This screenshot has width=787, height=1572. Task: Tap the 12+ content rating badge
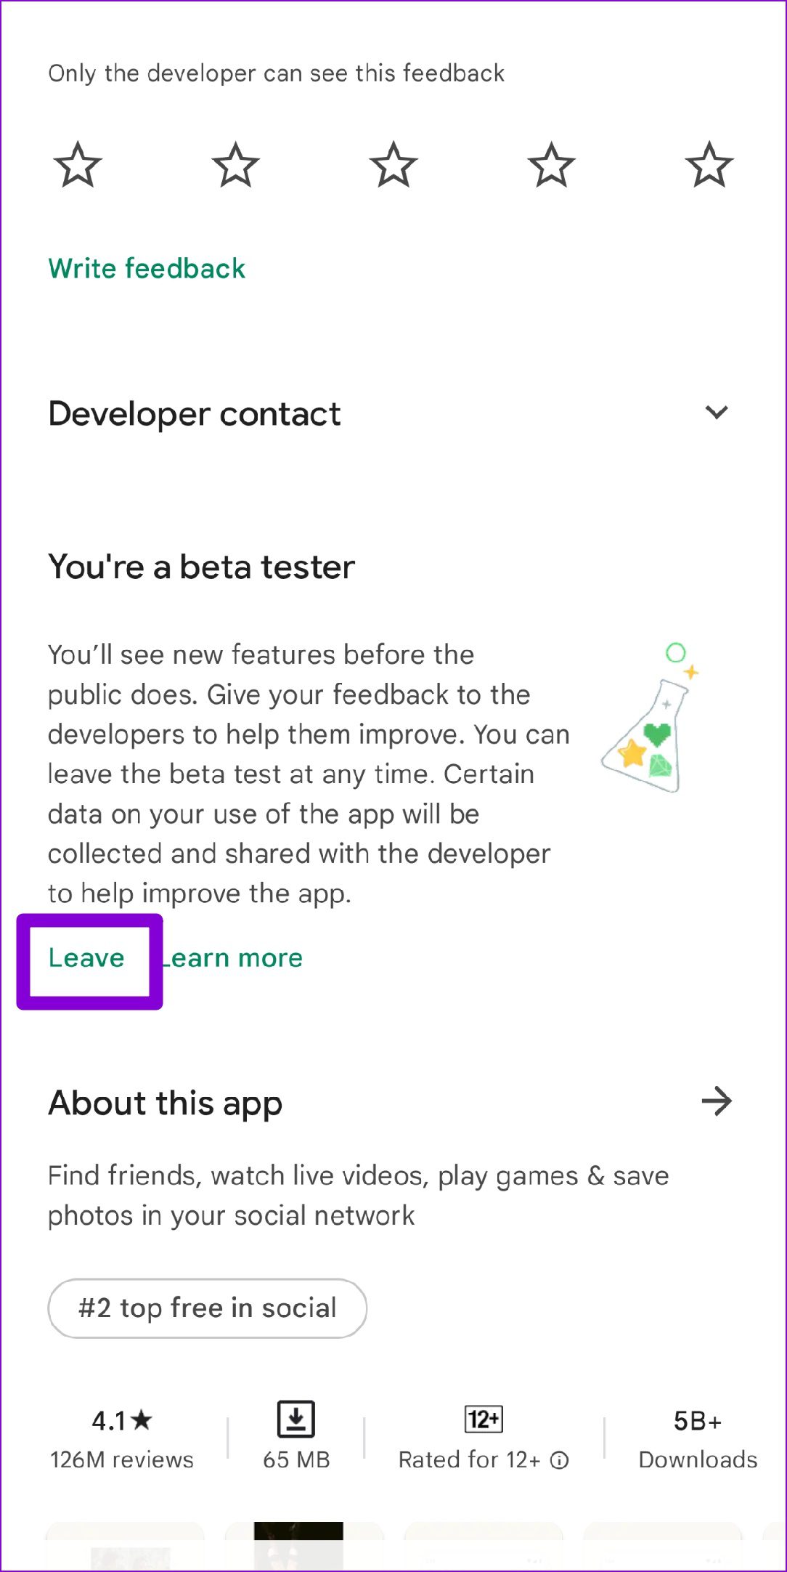tap(484, 1419)
